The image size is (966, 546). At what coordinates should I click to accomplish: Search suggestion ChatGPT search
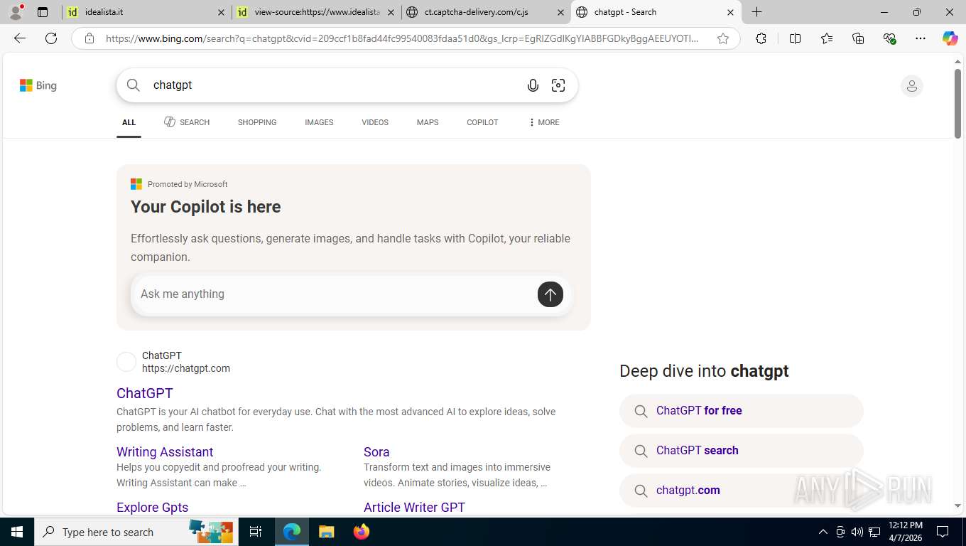742,451
